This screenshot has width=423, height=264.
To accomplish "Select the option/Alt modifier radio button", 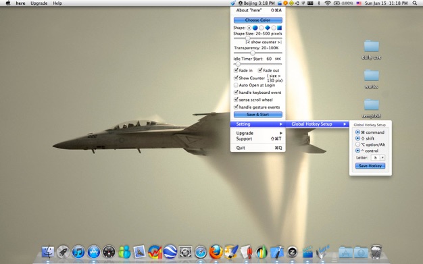I will click(357, 144).
